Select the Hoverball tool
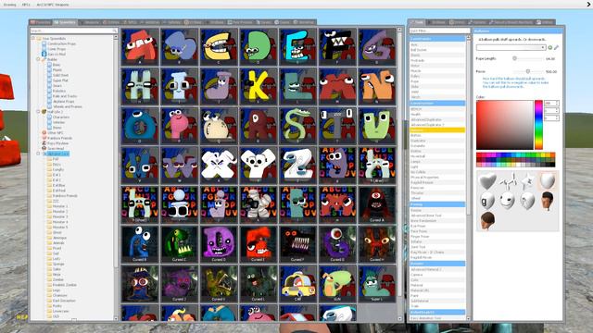Screen dimensions: 593x333 tap(437, 156)
